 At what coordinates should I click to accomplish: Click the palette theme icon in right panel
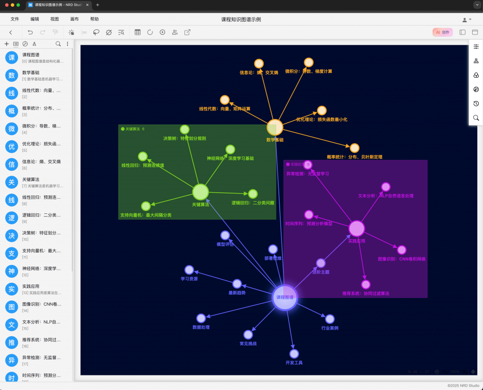point(476,89)
